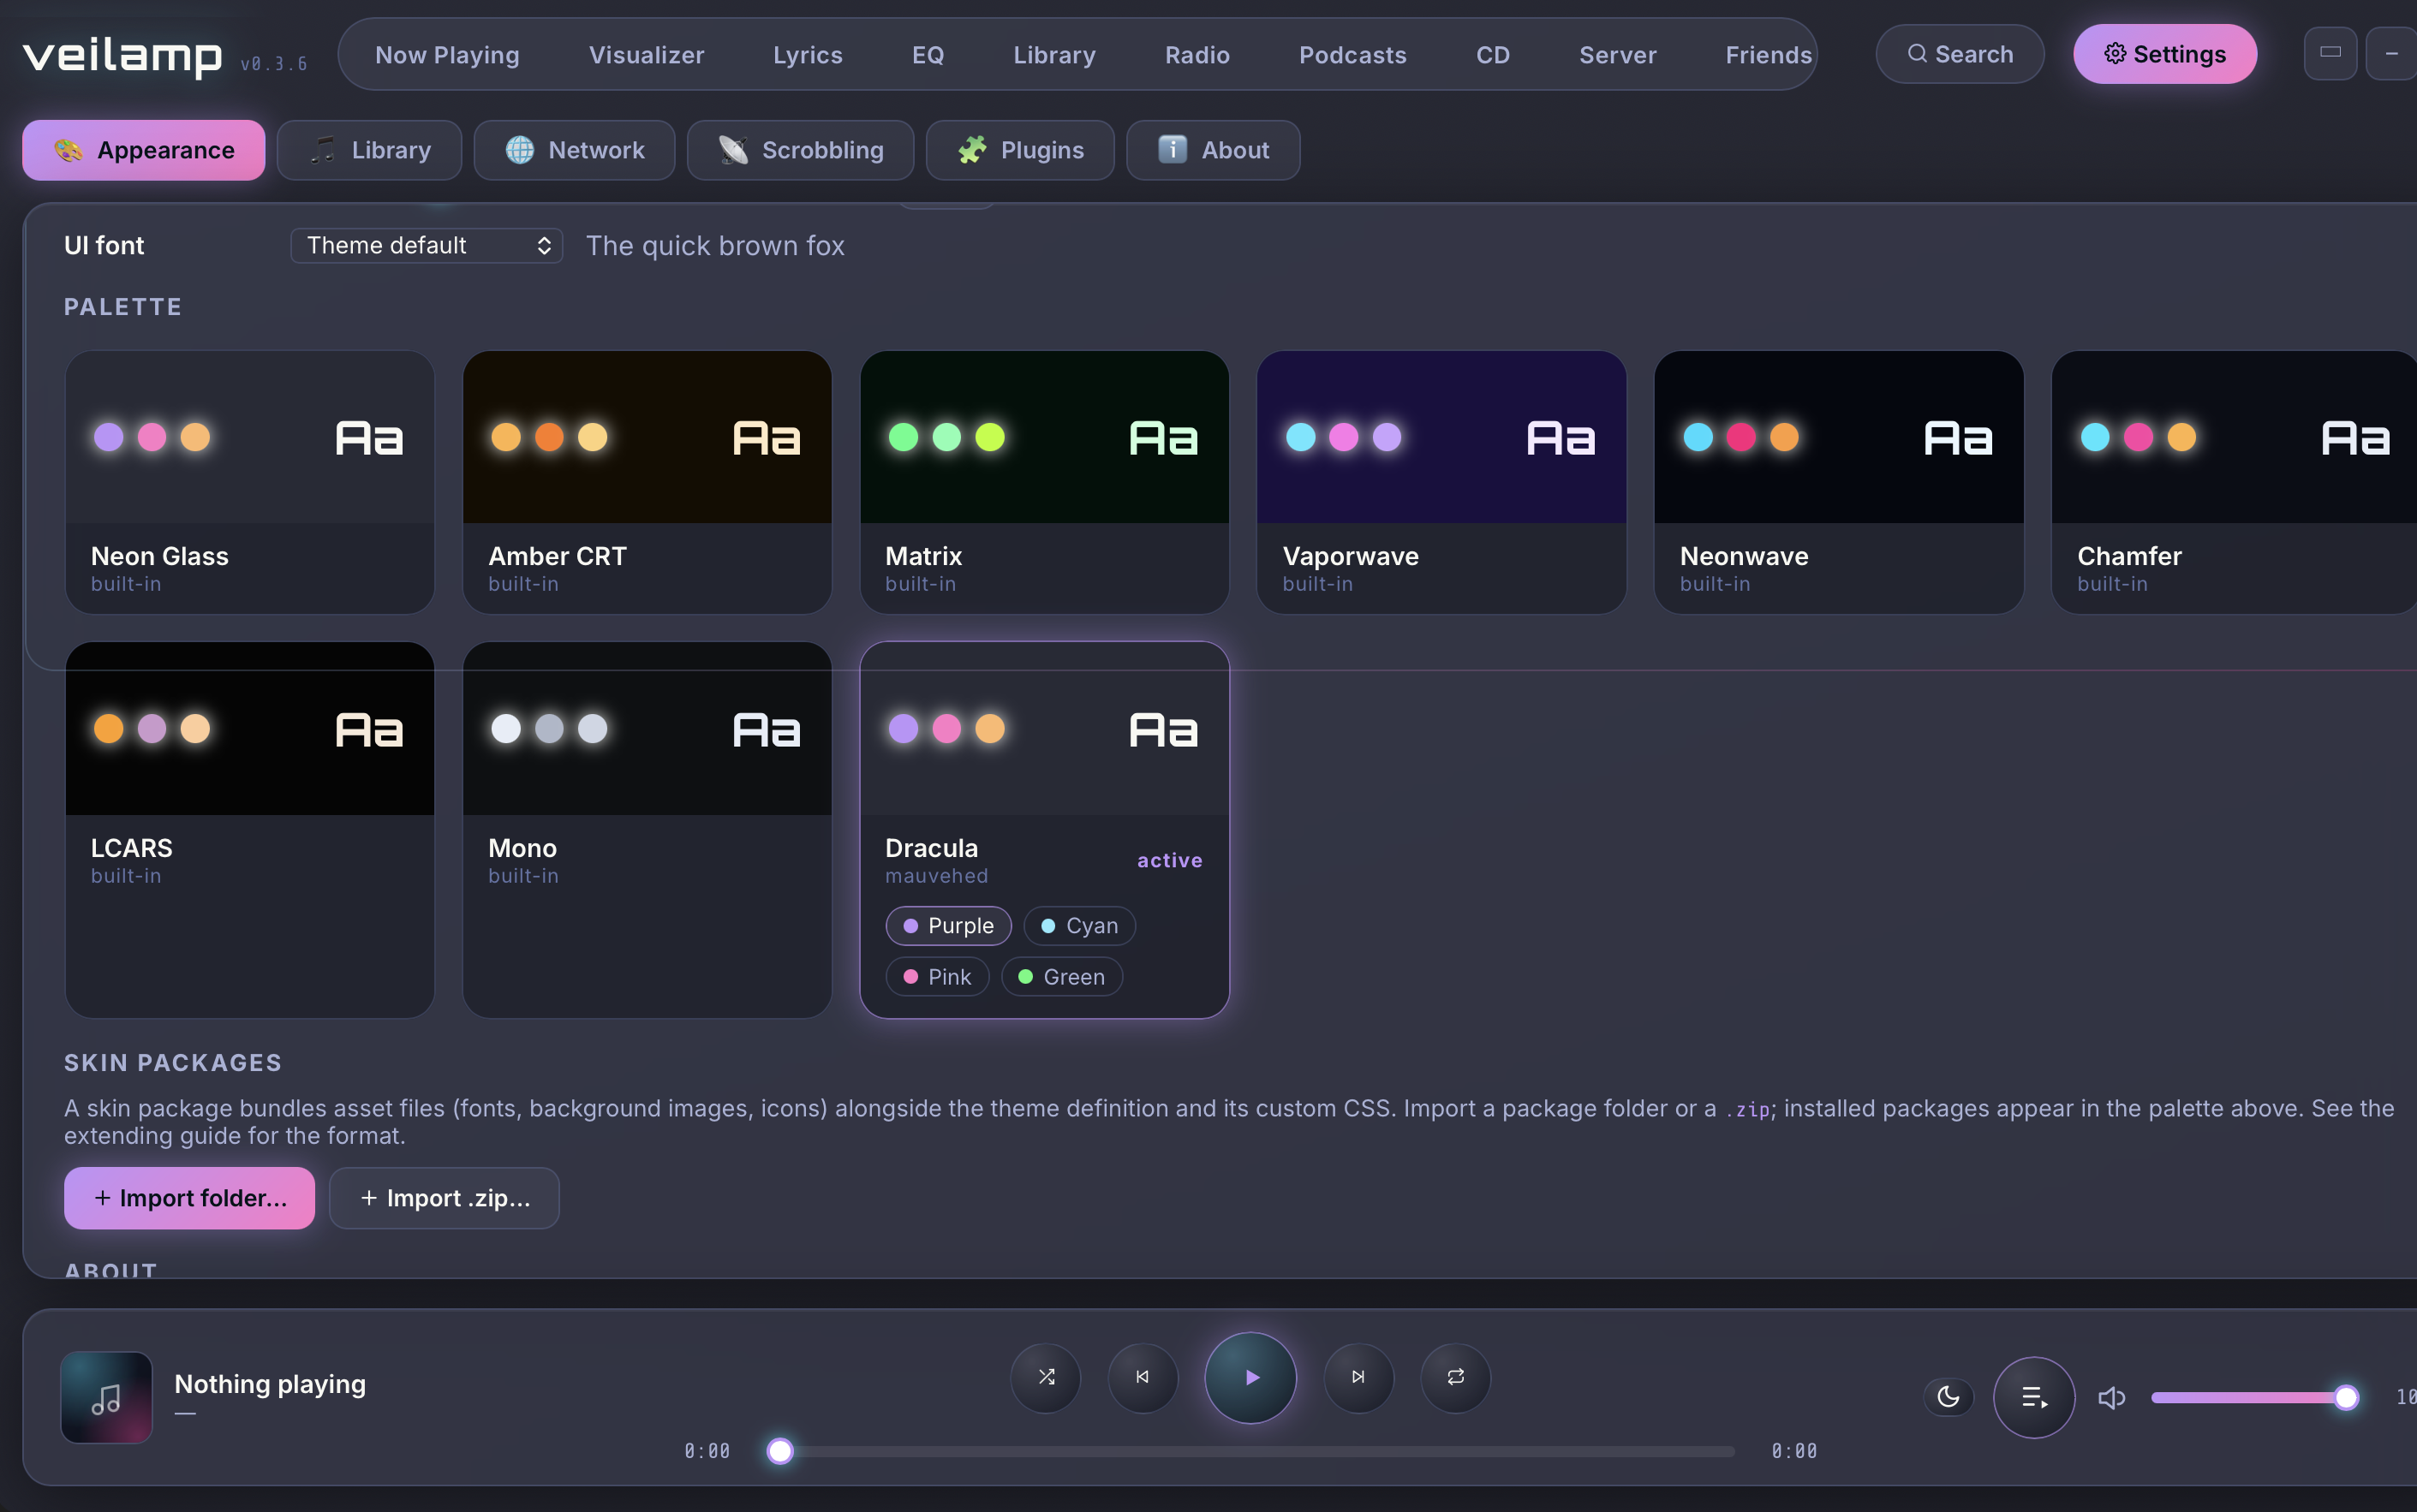Select the Amber CRT palette
The height and width of the screenshot is (1512, 2417).
(x=647, y=482)
